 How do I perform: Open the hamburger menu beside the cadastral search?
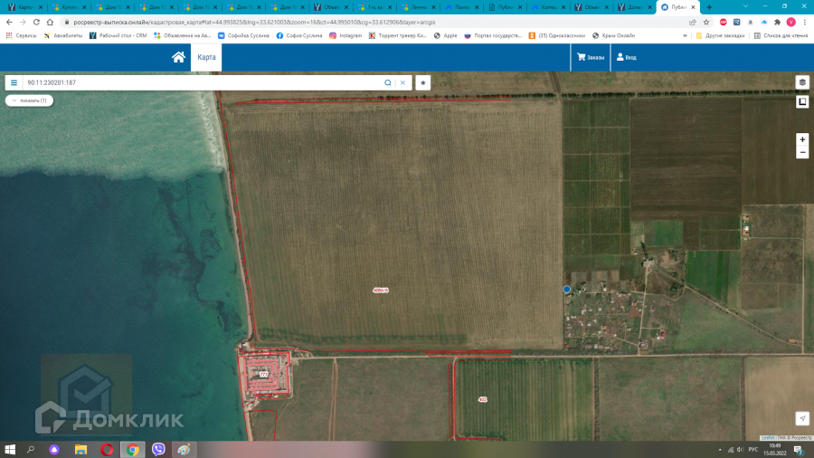point(14,82)
